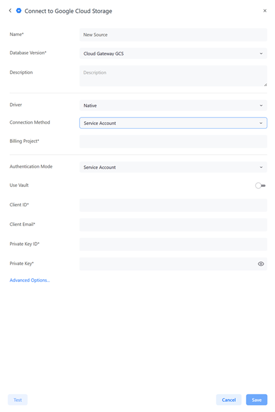
Task: Click the Test button
Action: pyautogui.click(x=17, y=399)
